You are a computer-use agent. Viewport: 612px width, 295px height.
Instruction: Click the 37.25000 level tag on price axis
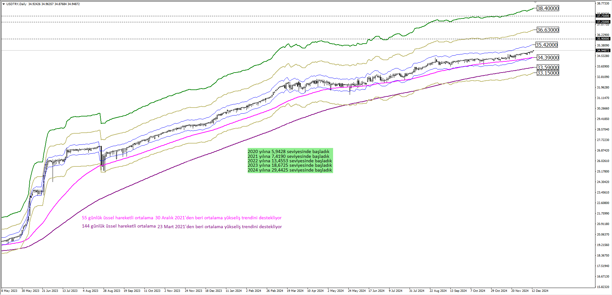603,22
